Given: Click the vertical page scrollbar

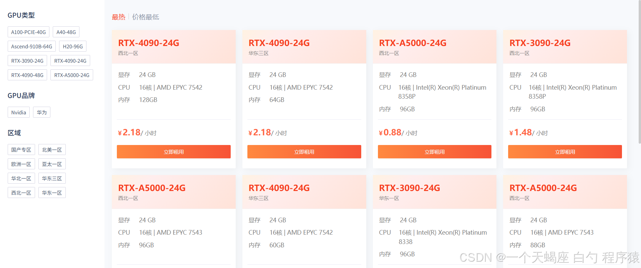Looking at the screenshot, I should pos(639,73).
